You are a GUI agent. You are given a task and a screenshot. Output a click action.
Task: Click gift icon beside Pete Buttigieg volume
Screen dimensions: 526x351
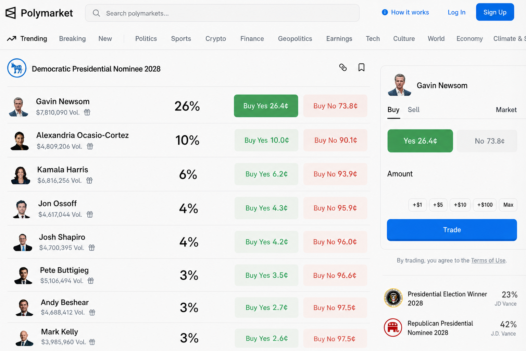click(91, 281)
